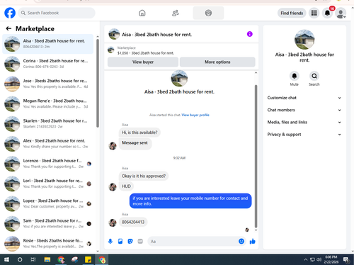Click the voice clip microphone icon
354x265 pixels.
[110, 241]
